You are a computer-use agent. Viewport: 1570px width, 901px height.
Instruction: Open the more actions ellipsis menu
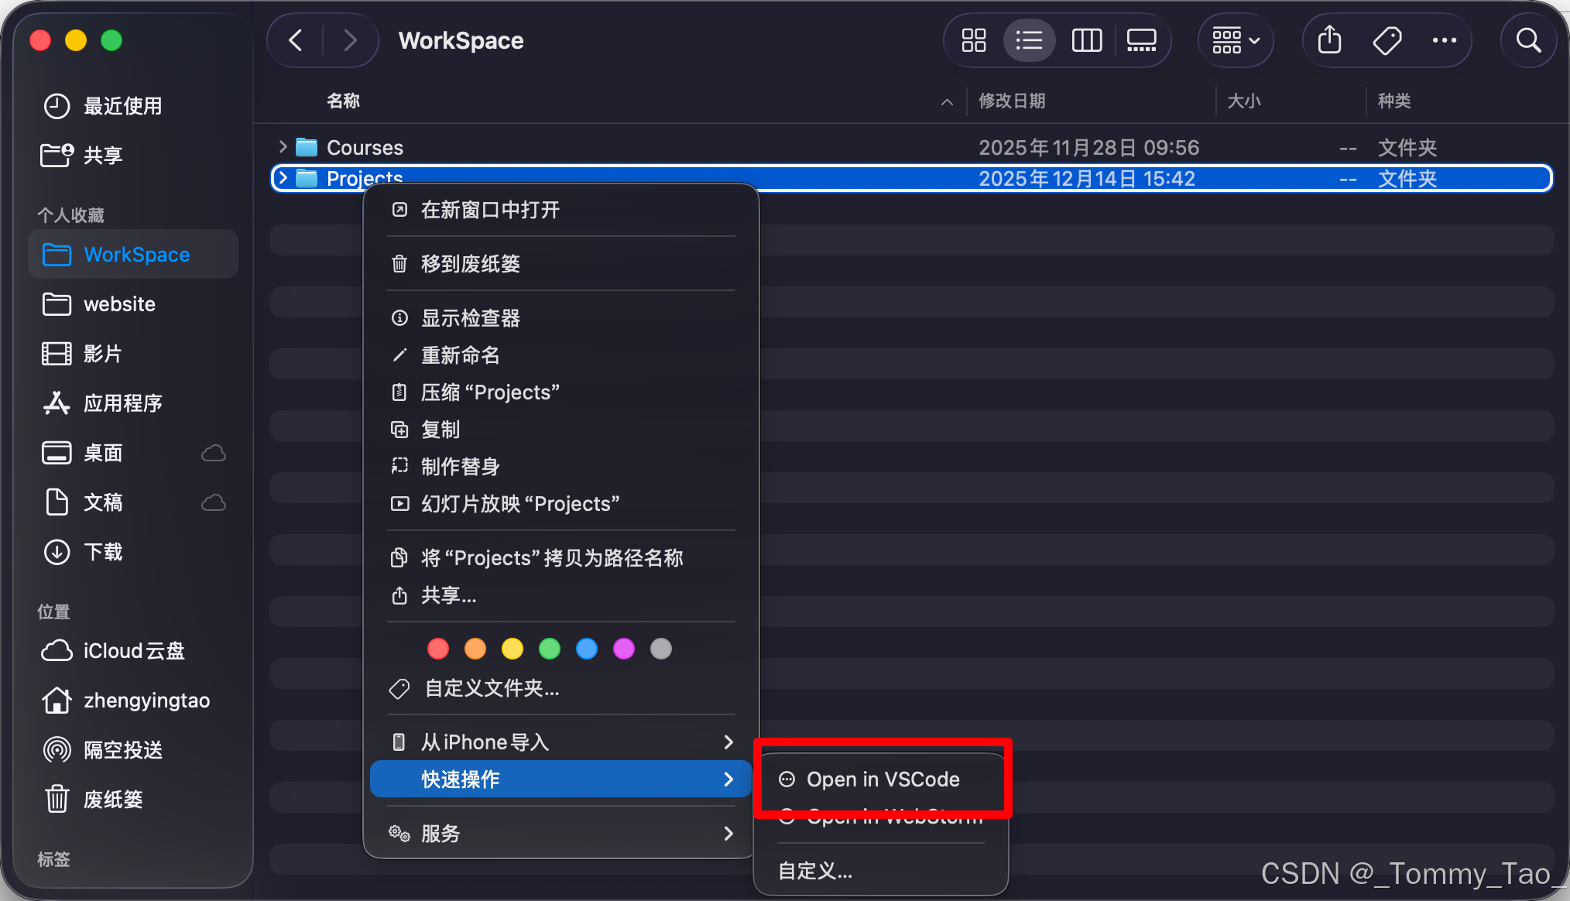click(1444, 40)
